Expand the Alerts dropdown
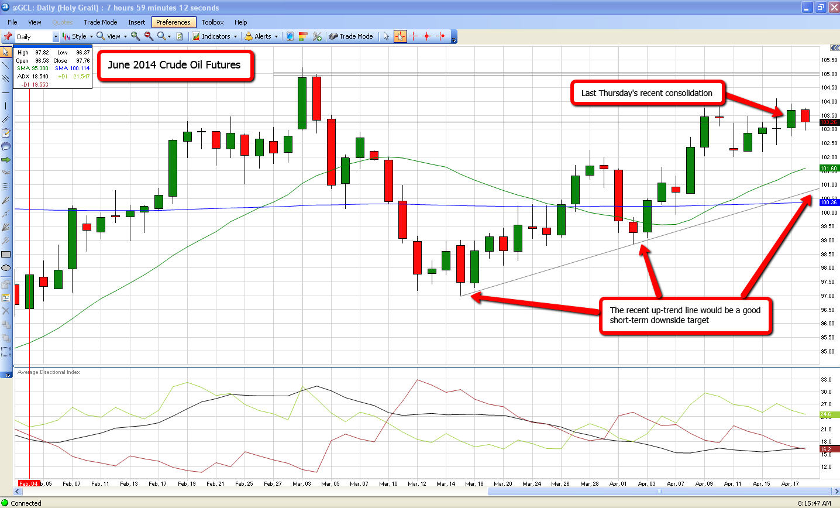The image size is (840, 508). tap(261, 36)
